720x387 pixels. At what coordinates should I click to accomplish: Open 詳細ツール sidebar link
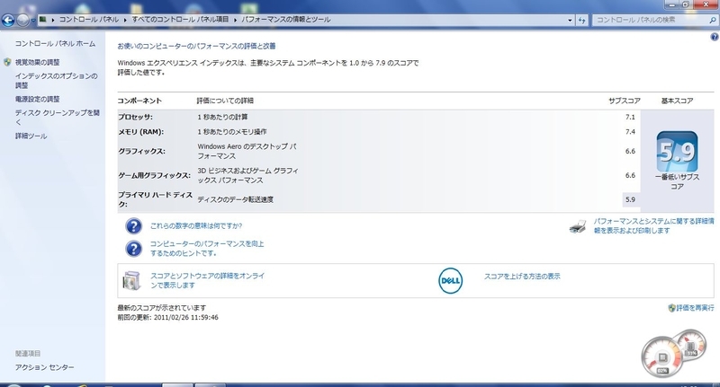pos(31,136)
